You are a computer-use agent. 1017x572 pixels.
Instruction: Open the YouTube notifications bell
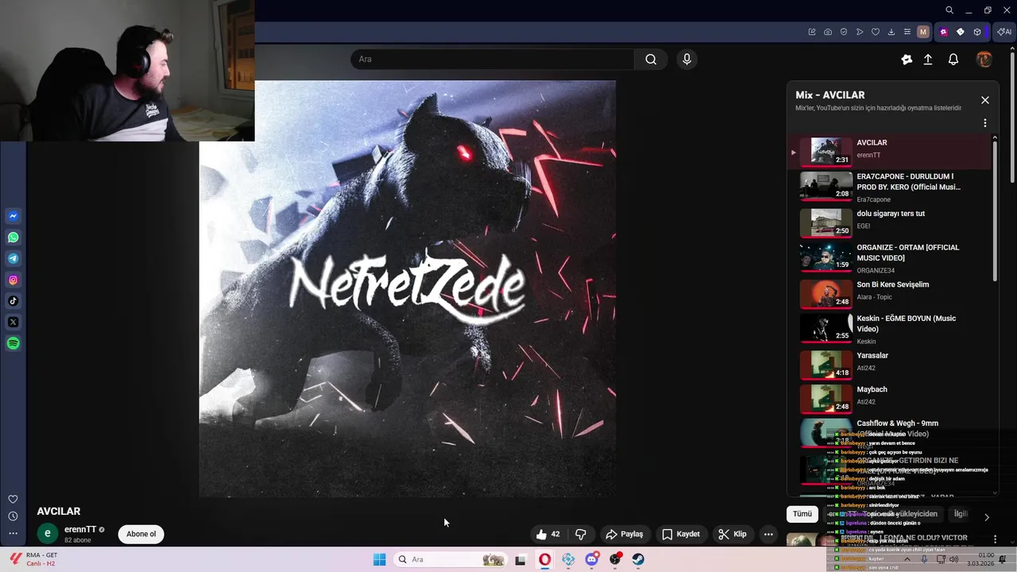pos(953,60)
